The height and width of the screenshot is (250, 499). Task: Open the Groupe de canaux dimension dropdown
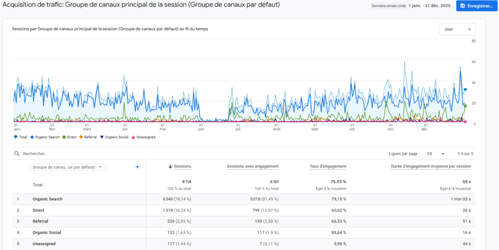coord(67,166)
